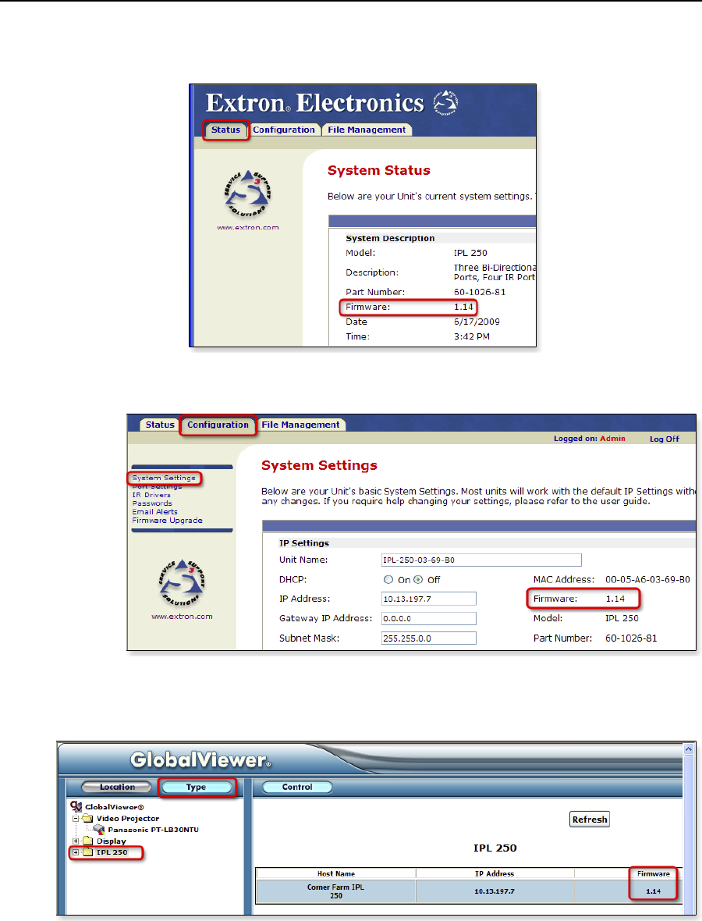702x921 pixels.
Task: Click the Type button in GlobalViewer
Action: point(197,787)
